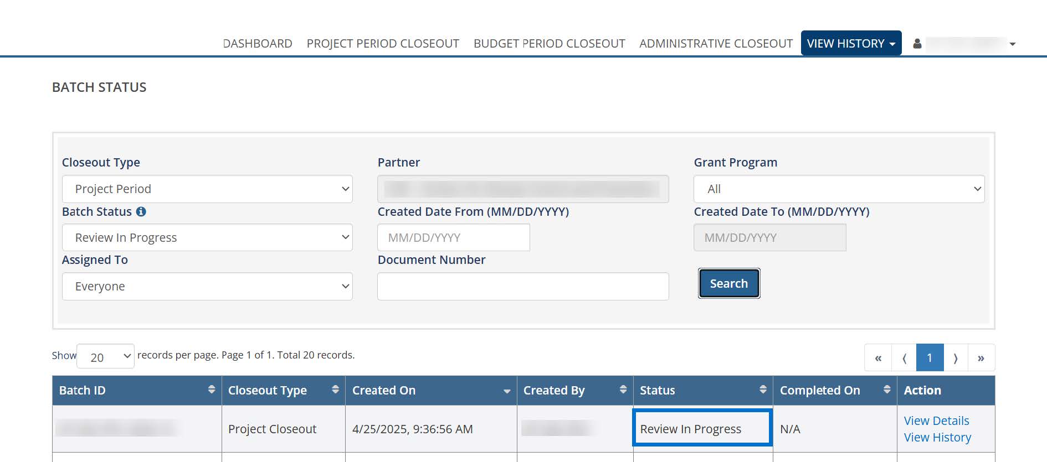
Task: Open the Closeout Type dropdown
Action: (x=207, y=189)
